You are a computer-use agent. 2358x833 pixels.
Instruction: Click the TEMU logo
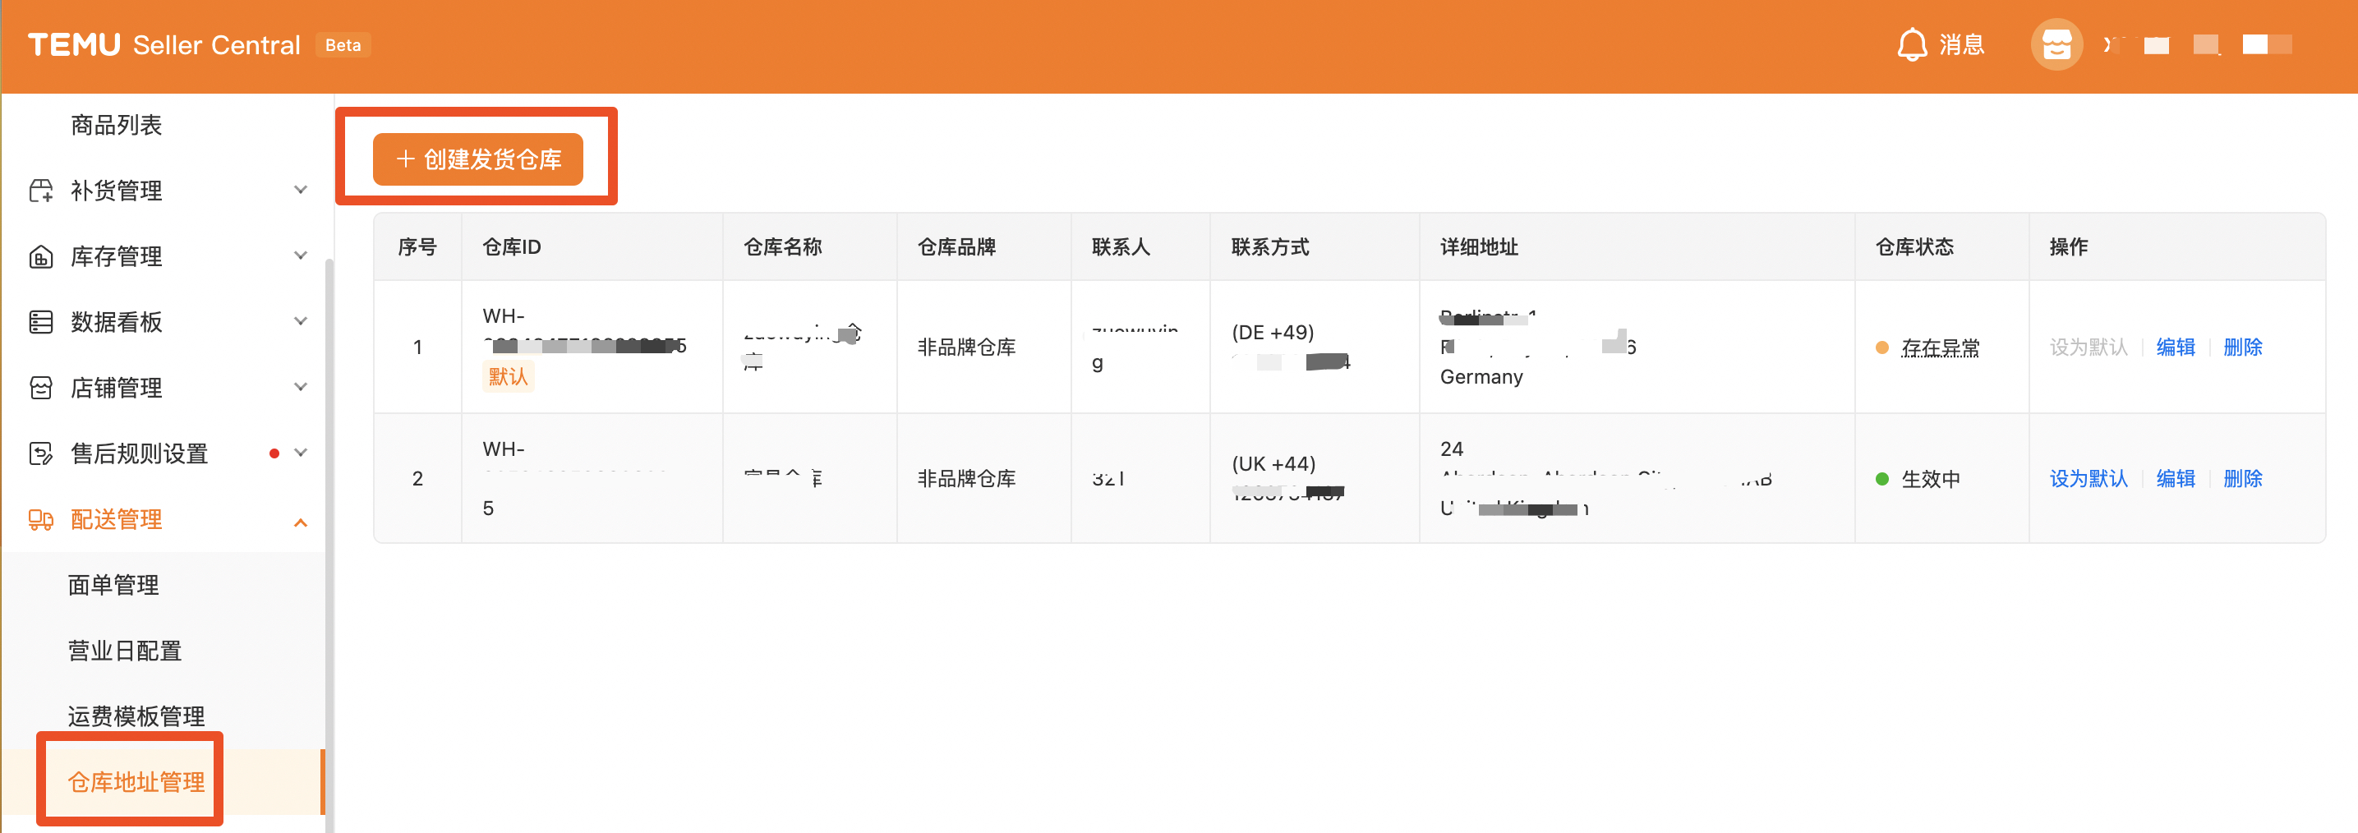pos(74,45)
